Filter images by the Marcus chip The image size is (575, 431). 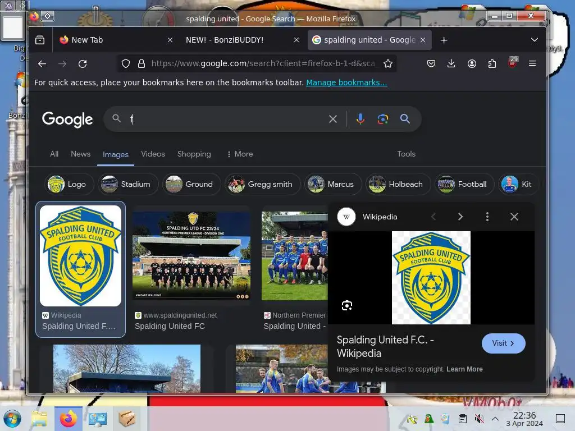pos(333,184)
